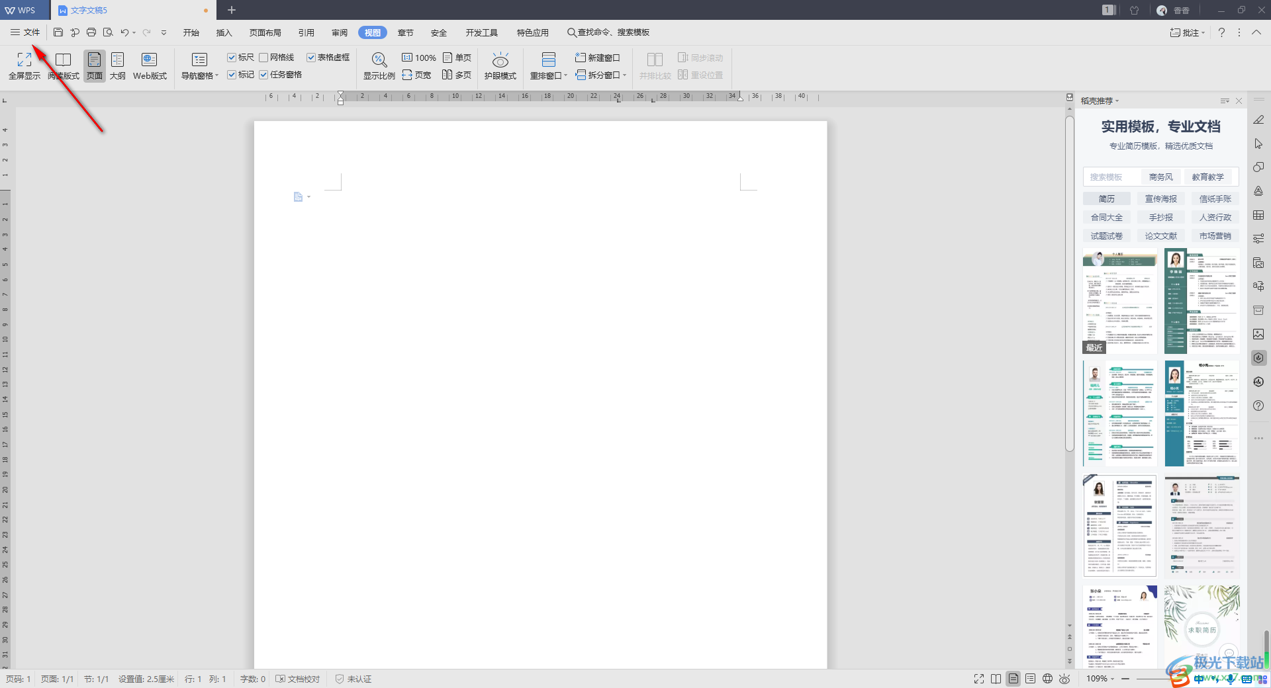Open the File (文件) menu

pyautogui.click(x=25, y=32)
